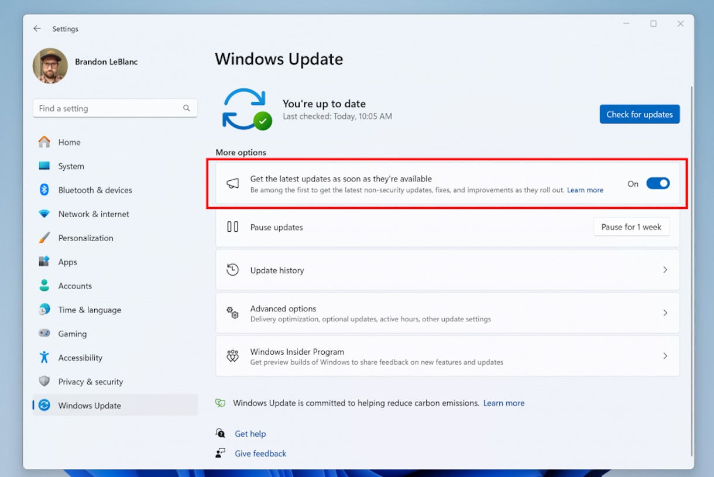The width and height of the screenshot is (714, 477).
Task: Click the Personalization paintbrush icon
Action: tap(44, 238)
